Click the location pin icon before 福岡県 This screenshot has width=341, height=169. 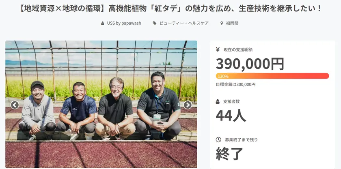pos(222,23)
